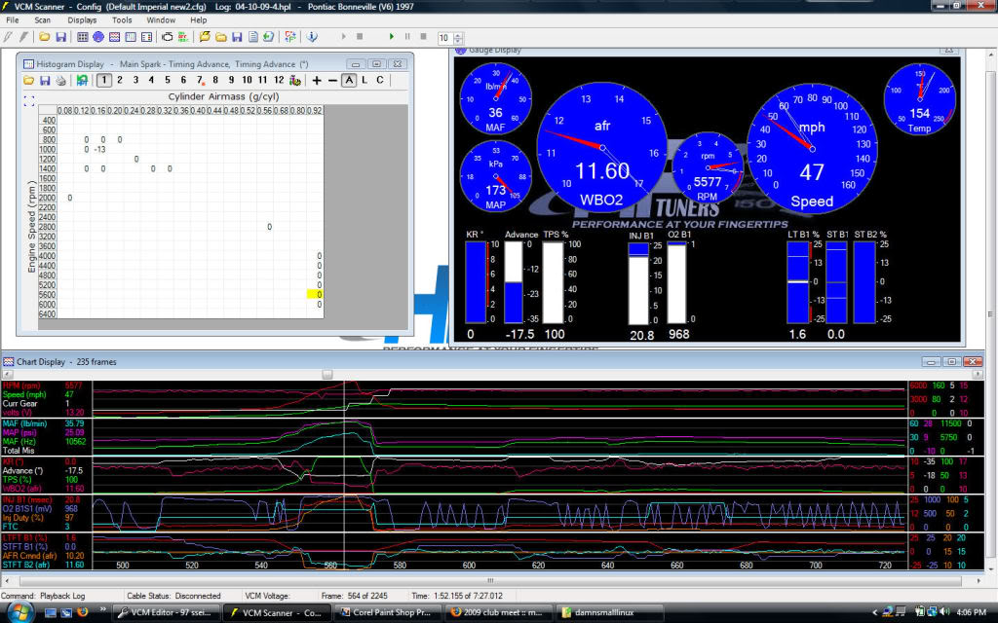
Task: Open the File menu
Action: coord(12,19)
